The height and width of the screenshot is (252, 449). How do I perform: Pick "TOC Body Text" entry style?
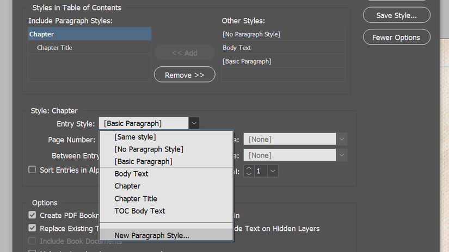pyautogui.click(x=139, y=211)
